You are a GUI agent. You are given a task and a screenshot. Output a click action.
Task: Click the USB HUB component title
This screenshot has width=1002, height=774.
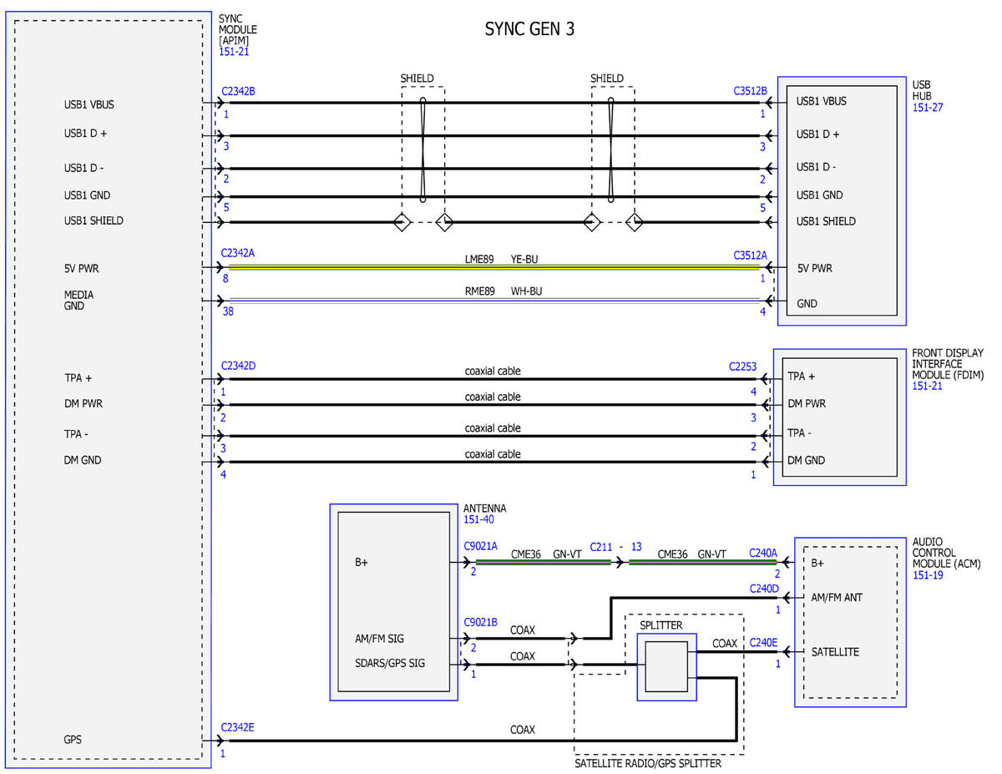[921, 90]
